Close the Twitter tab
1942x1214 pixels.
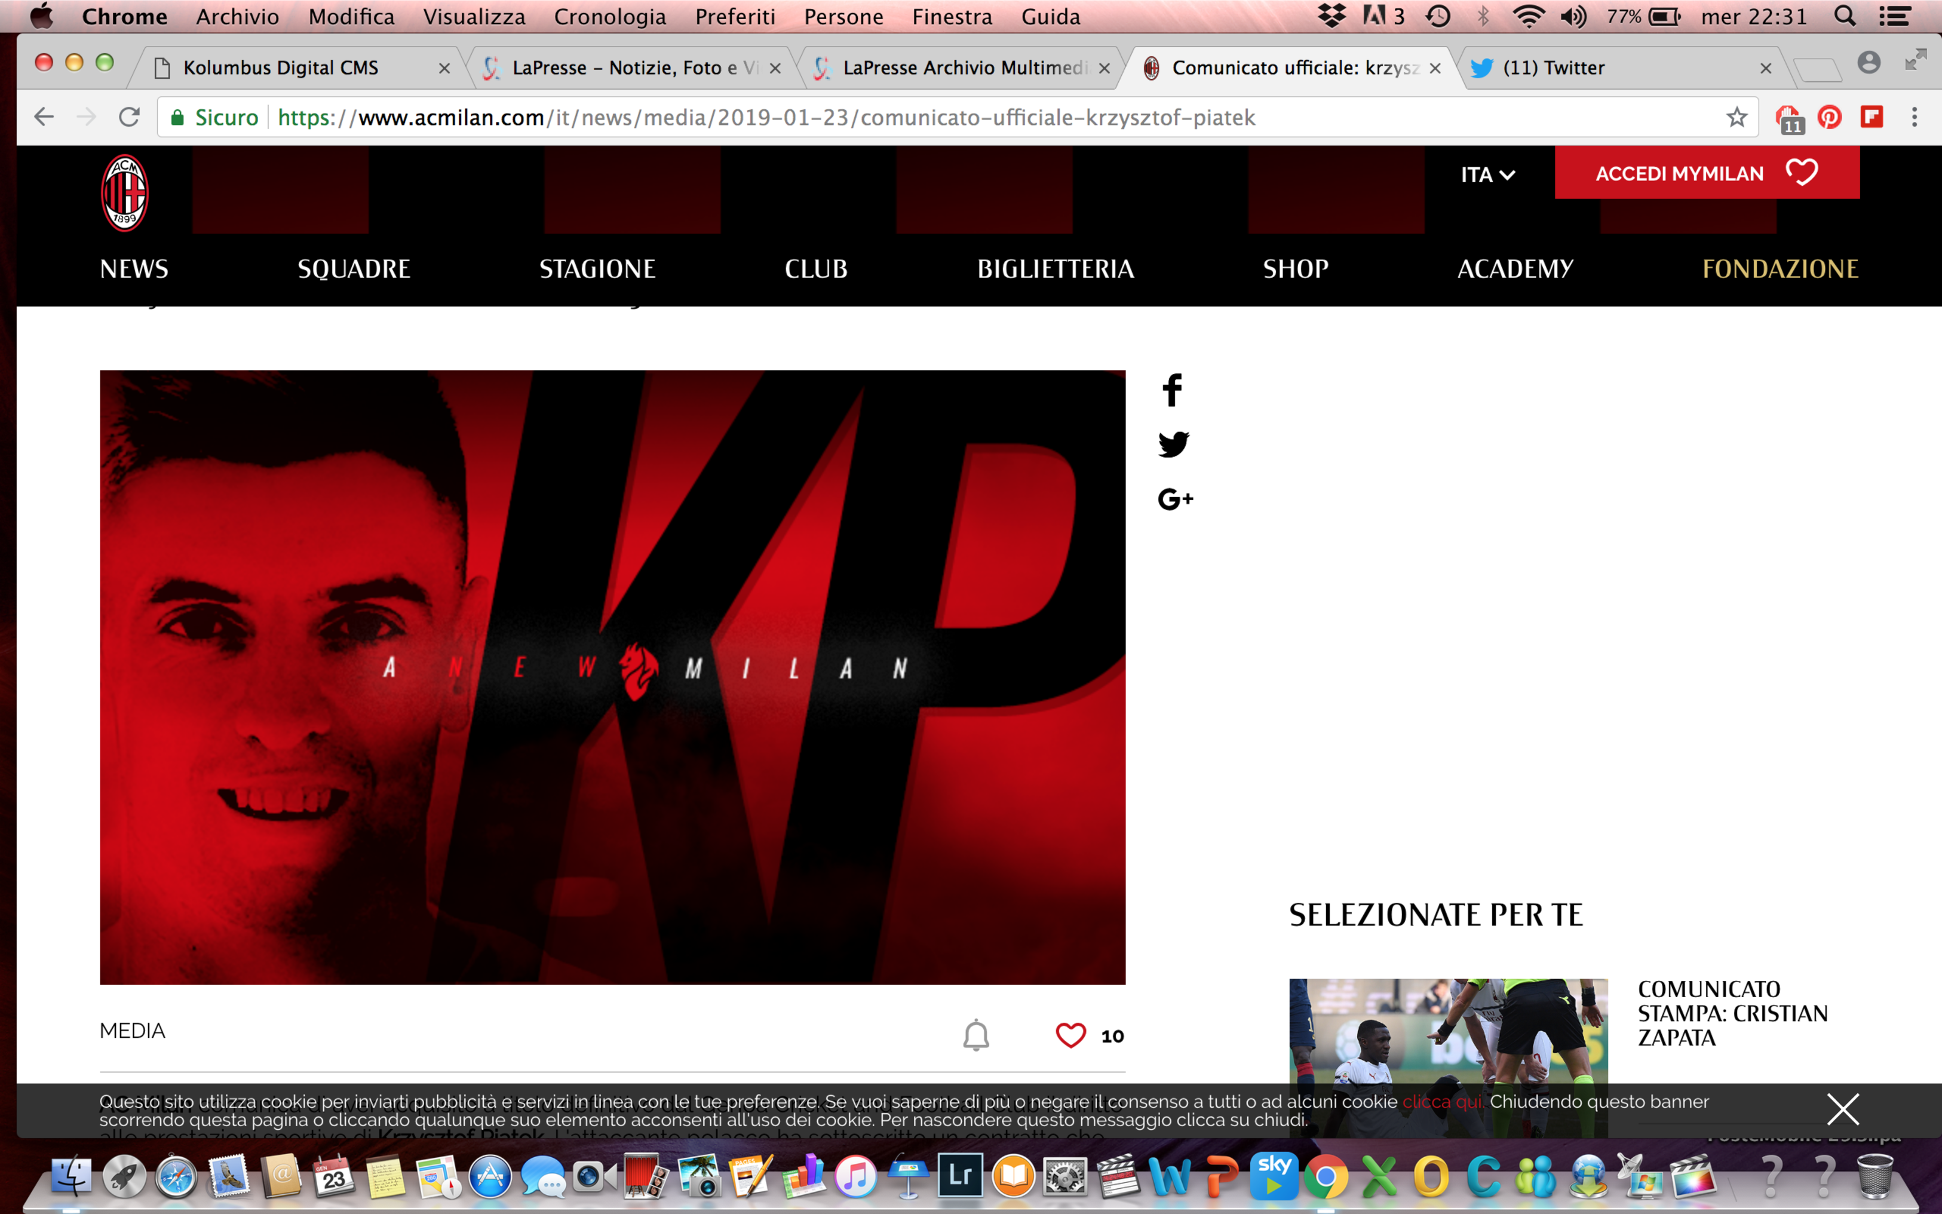[x=1765, y=68]
